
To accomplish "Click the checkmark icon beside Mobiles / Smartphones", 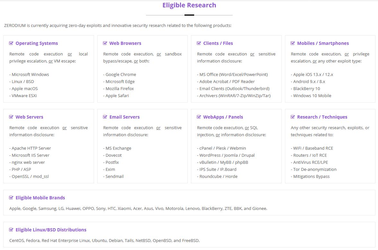I will [293, 43].
